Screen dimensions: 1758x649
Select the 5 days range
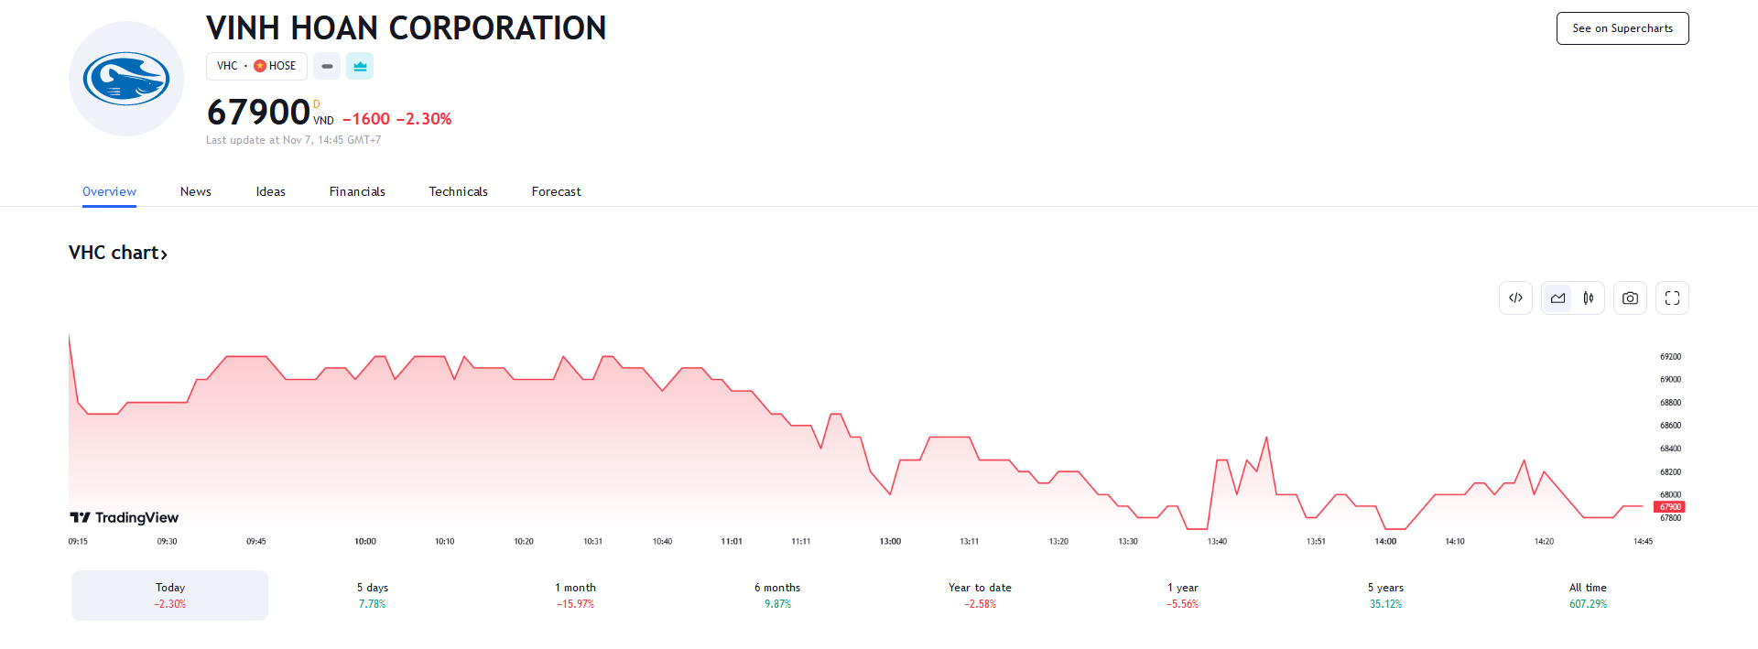[373, 595]
